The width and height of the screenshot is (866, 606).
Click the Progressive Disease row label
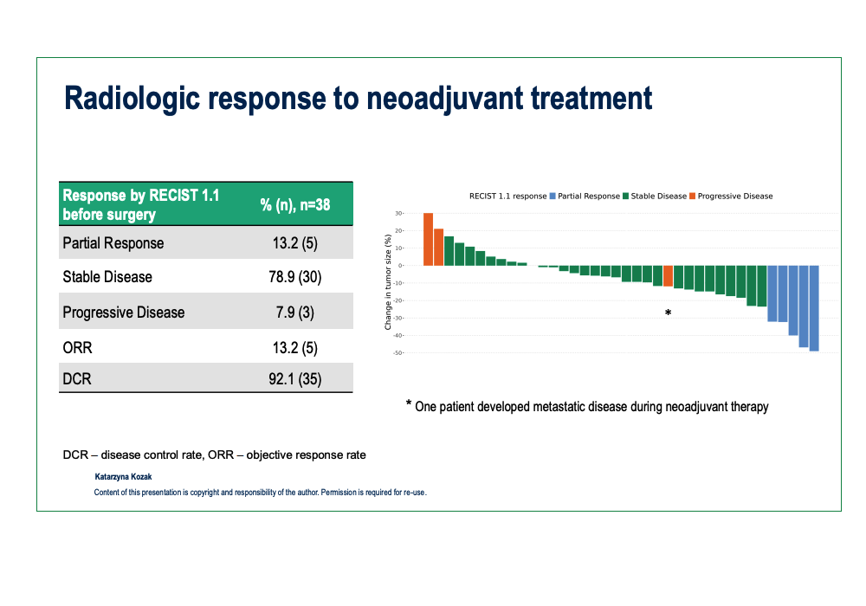coord(124,313)
